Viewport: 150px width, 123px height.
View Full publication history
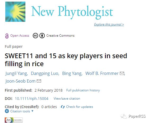(x=83, y=90)
